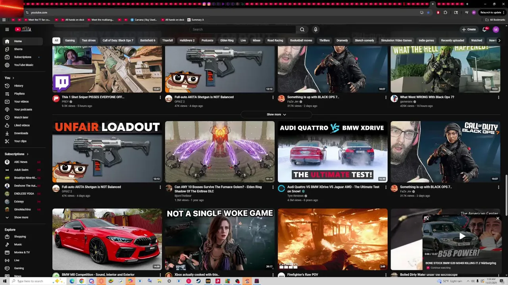Screen dimensions: 508x285
Task: Open options for 'This 1 Shot Sniper' video
Action: point(160,97)
